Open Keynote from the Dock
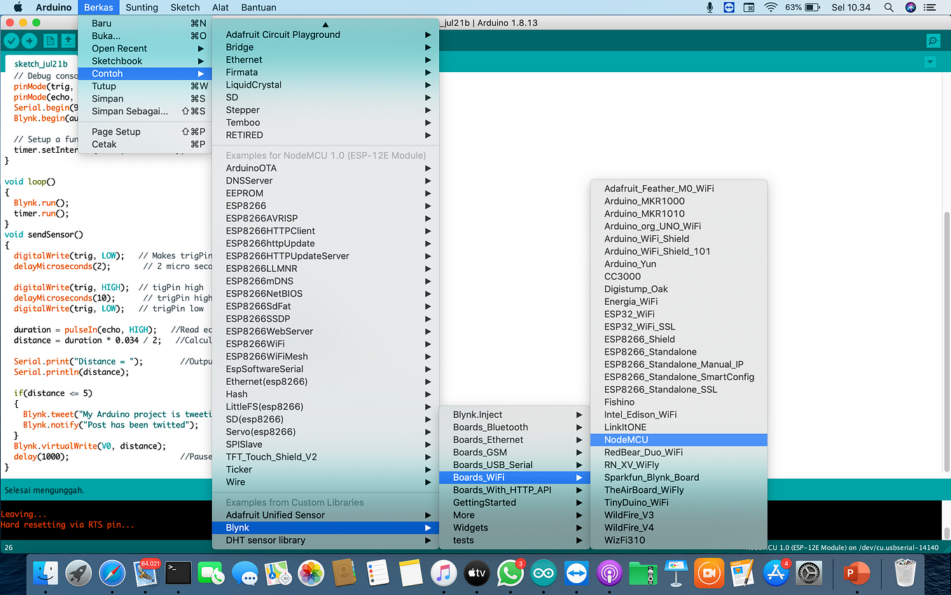Image resolution: width=951 pixels, height=595 pixels. pos(676,573)
